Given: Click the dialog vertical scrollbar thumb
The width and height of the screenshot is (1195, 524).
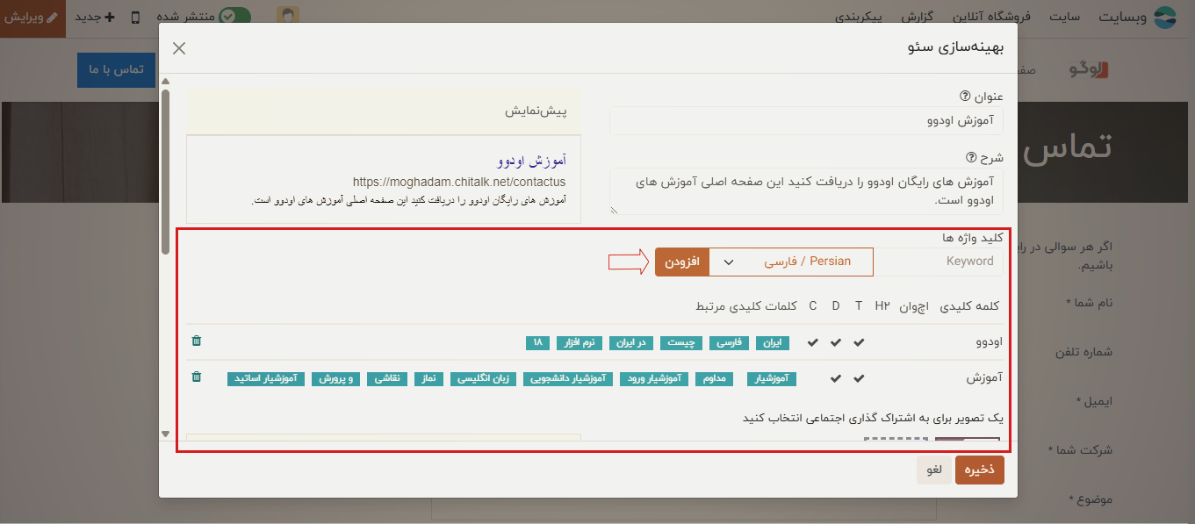Looking at the screenshot, I should click(165, 172).
